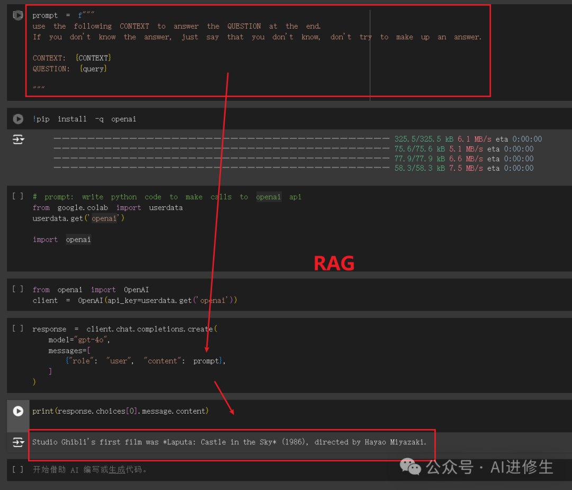
Task: Click output icon beside Studio Ghibli answer
Action: (x=18, y=442)
